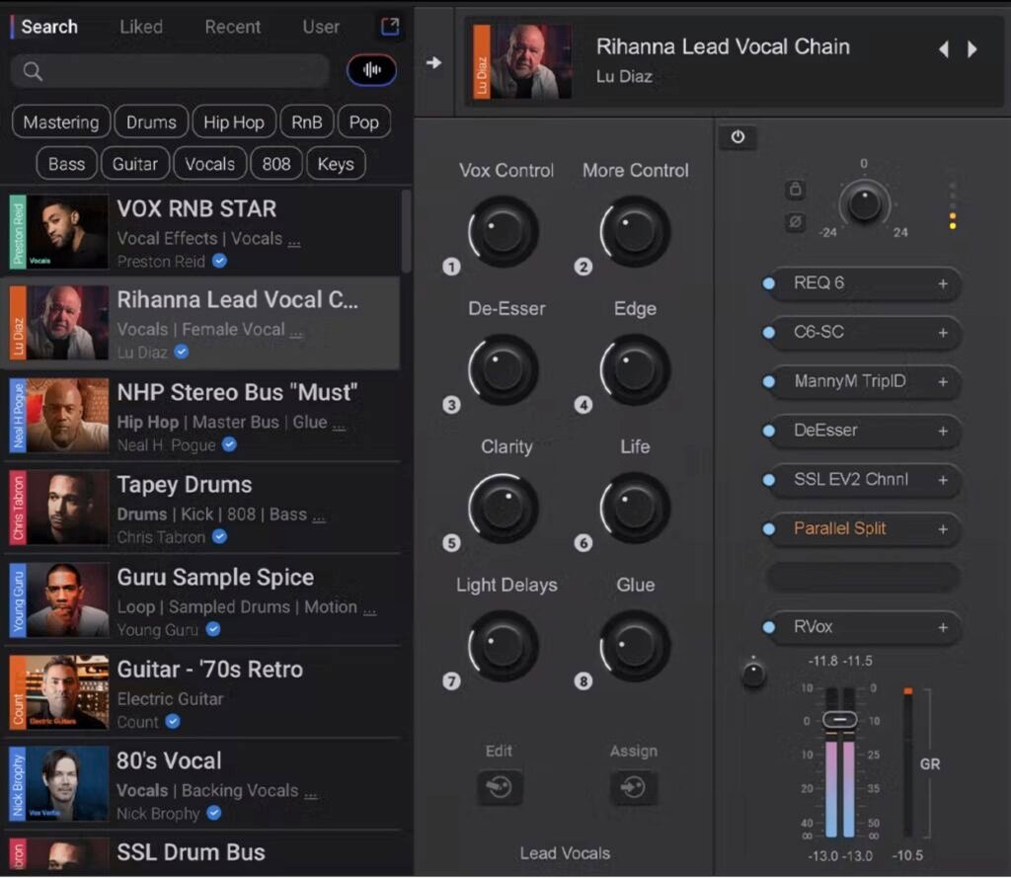Toggle the input gain lock
The height and width of the screenshot is (878, 1011).
point(796,189)
